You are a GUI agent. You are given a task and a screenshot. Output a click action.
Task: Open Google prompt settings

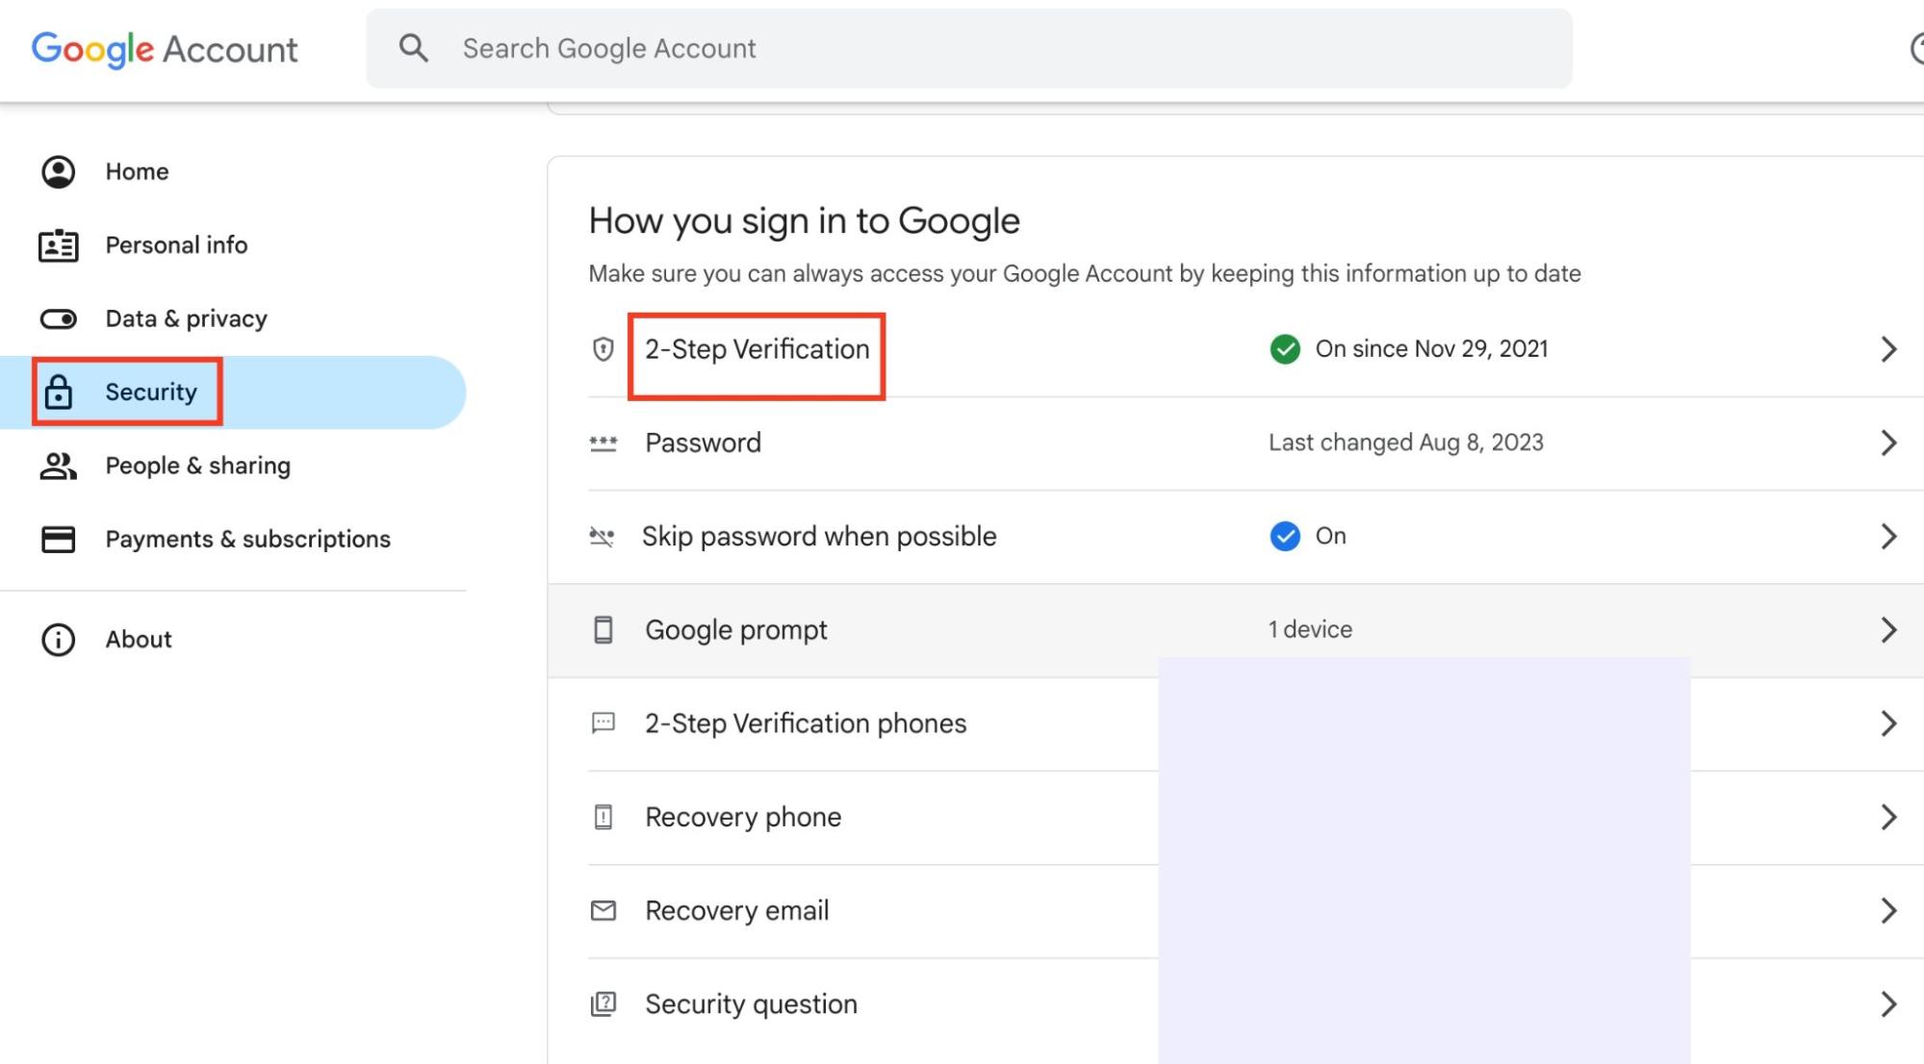tap(1236, 630)
